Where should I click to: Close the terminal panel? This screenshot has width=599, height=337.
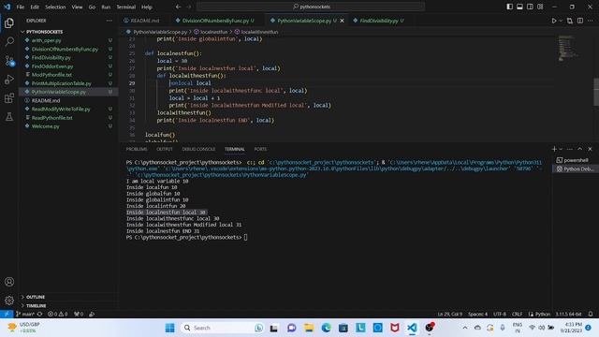pos(591,149)
